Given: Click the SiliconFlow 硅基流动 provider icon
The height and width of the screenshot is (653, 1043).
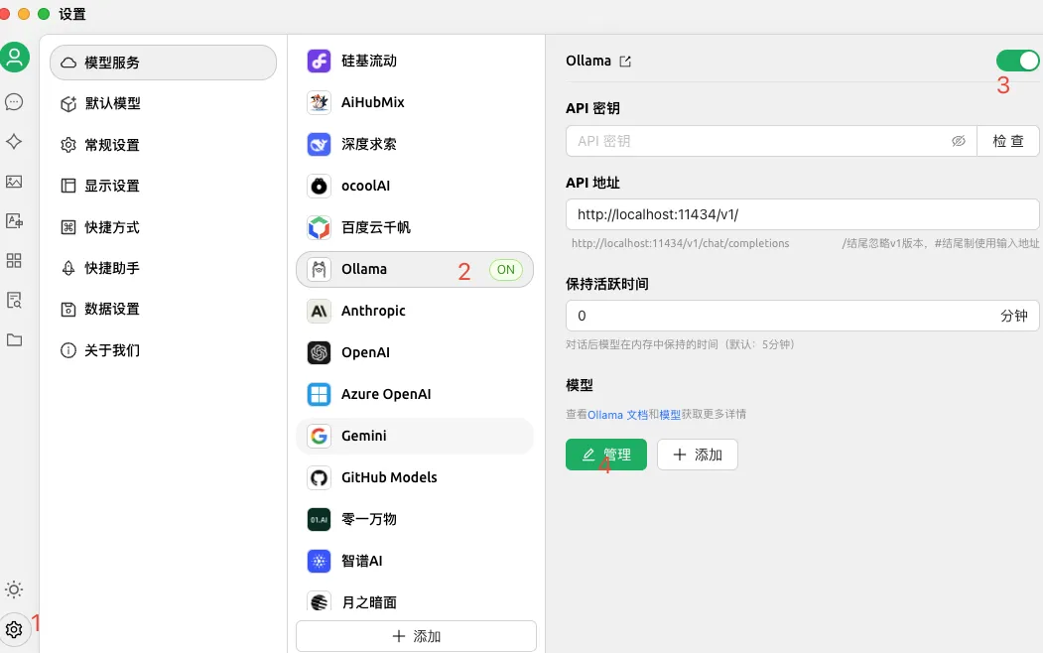Looking at the screenshot, I should point(320,62).
